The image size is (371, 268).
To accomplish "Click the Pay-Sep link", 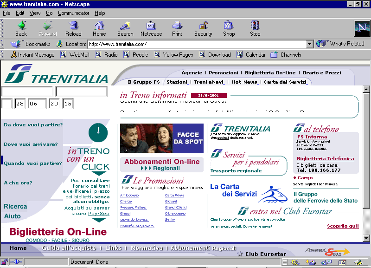I will pyautogui.click(x=99, y=214).
